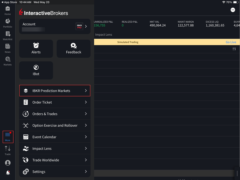The height and width of the screenshot is (180, 240).
Task: Tap the battery status icon
Action: coord(235,2)
